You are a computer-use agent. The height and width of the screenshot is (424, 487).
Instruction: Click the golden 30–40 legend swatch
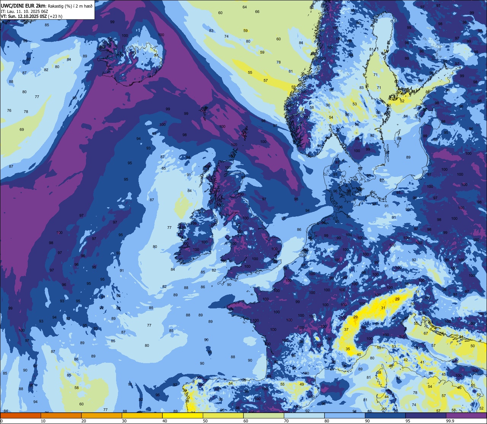click(x=142, y=416)
